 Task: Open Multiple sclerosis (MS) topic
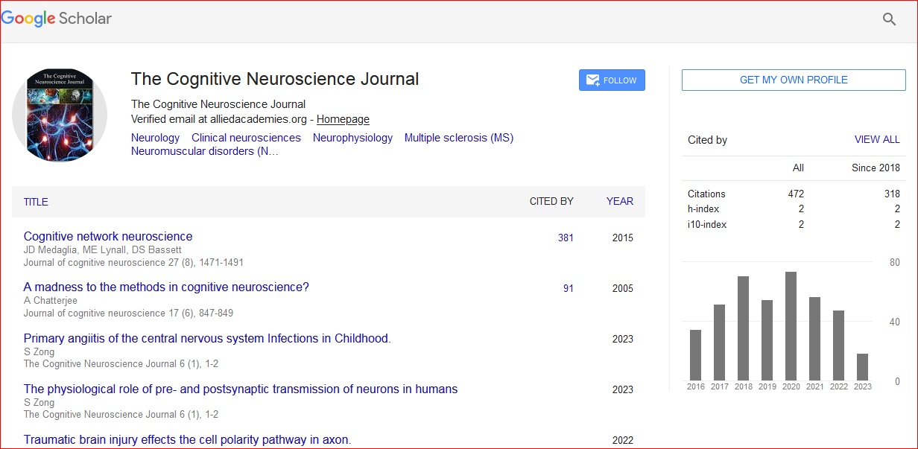[x=458, y=138]
